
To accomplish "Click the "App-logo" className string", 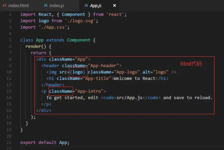I will pyautogui.click(x=127, y=72).
